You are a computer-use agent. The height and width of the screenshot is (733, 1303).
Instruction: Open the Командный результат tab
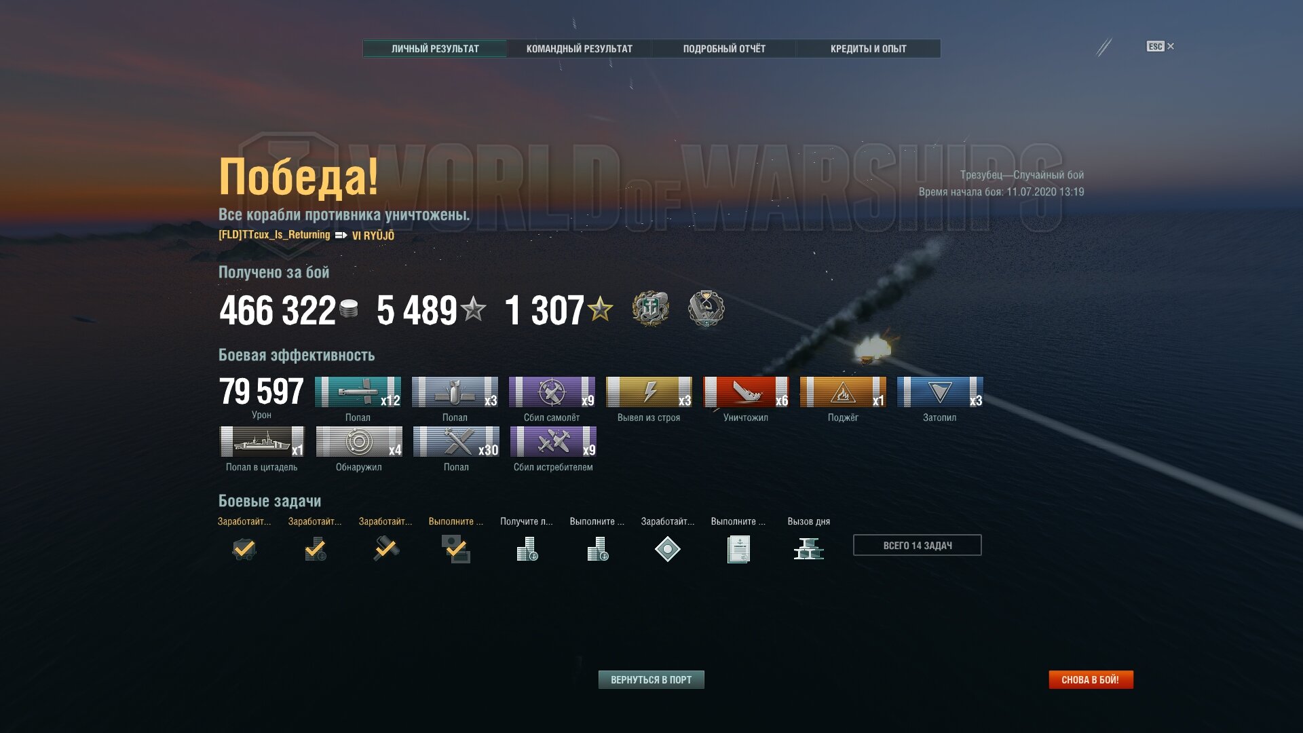pos(579,49)
